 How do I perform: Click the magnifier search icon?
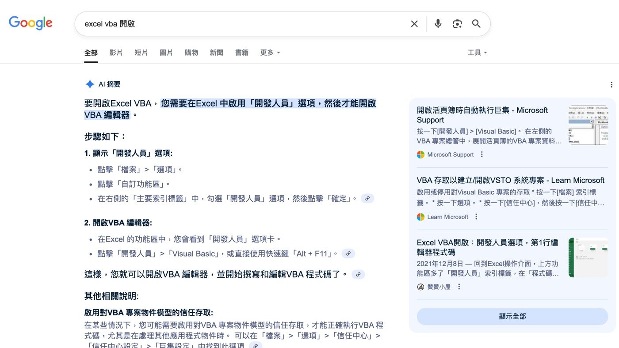(x=476, y=24)
